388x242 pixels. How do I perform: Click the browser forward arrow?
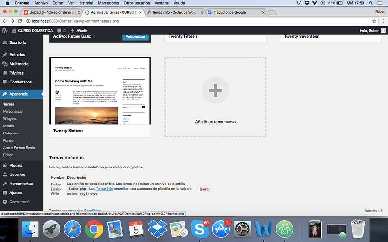pos(12,21)
